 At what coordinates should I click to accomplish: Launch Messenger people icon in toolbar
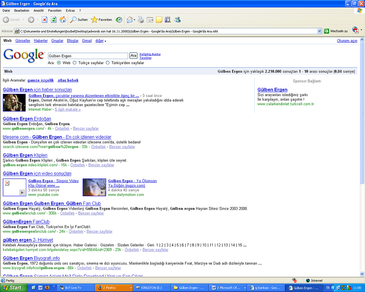pyautogui.click(x=177, y=20)
